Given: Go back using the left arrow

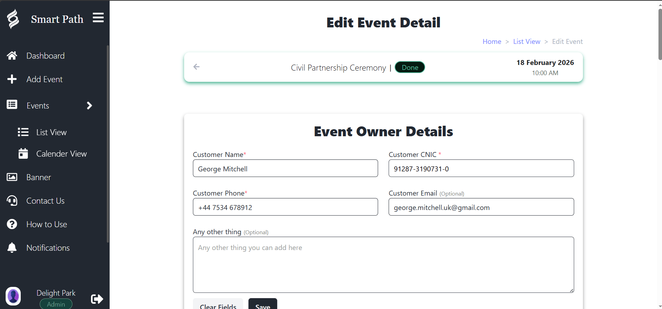Looking at the screenshot, I should 196,67.
